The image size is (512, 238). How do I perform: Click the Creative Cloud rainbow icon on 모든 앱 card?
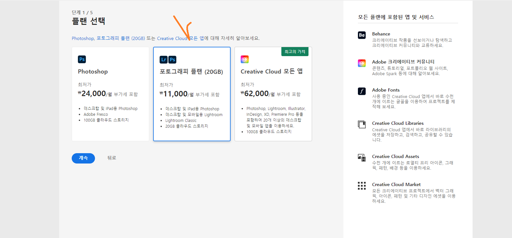[245, 59]
